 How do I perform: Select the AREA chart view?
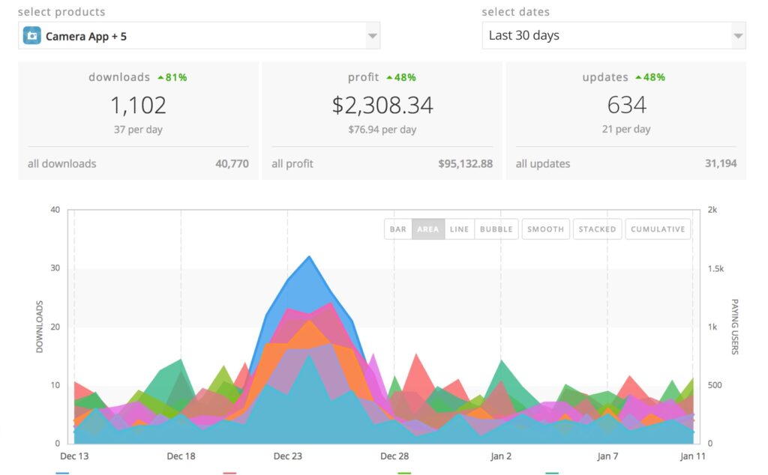pos(428,229)
